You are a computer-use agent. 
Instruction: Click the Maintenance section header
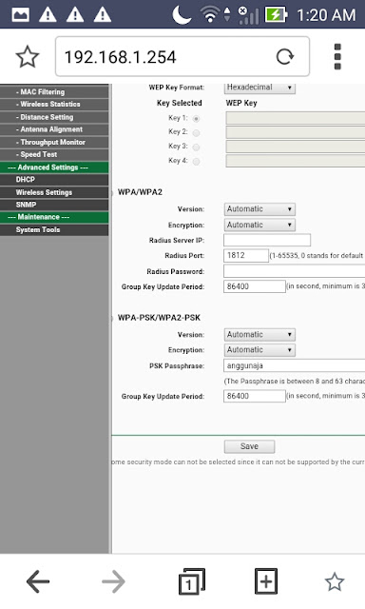(x=54, y=217)
